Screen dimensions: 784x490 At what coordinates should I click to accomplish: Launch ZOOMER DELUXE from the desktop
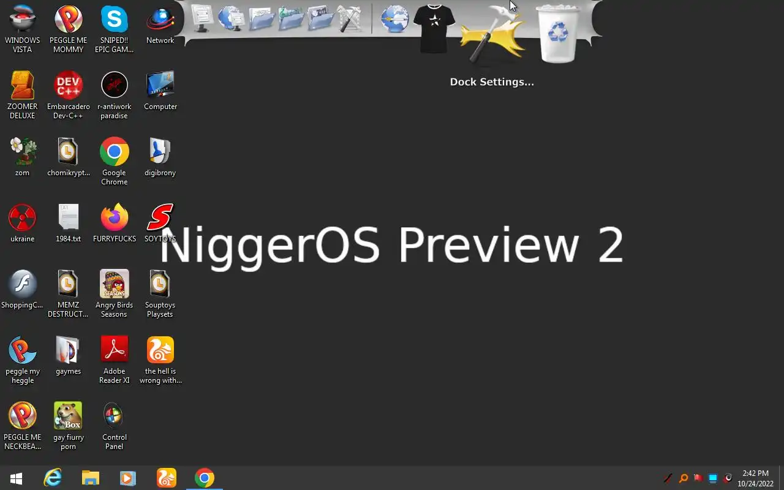click(x=22, y=95)
